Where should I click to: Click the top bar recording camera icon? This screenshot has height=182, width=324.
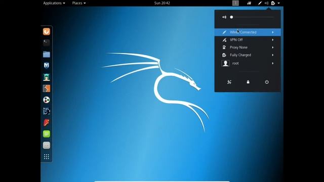coord(249,3)
